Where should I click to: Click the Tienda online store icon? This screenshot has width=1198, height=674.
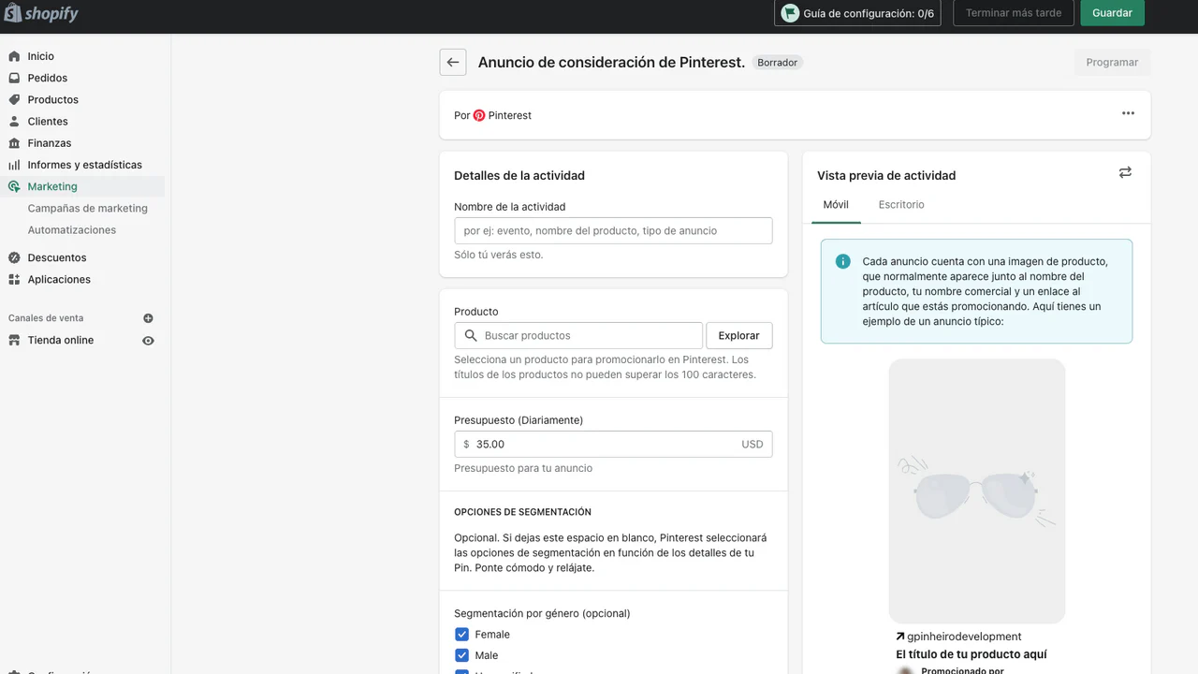tap(14, 340)
